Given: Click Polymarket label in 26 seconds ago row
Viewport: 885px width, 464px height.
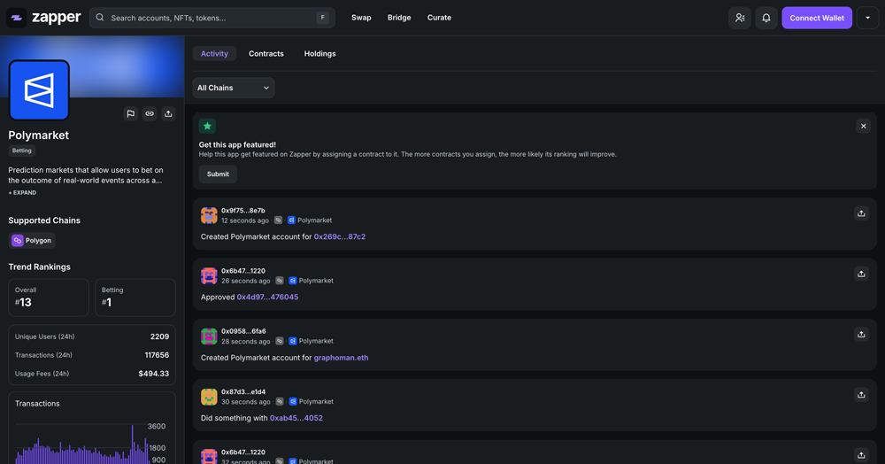Looking at the screenshot, I should (x=316, y=281).
